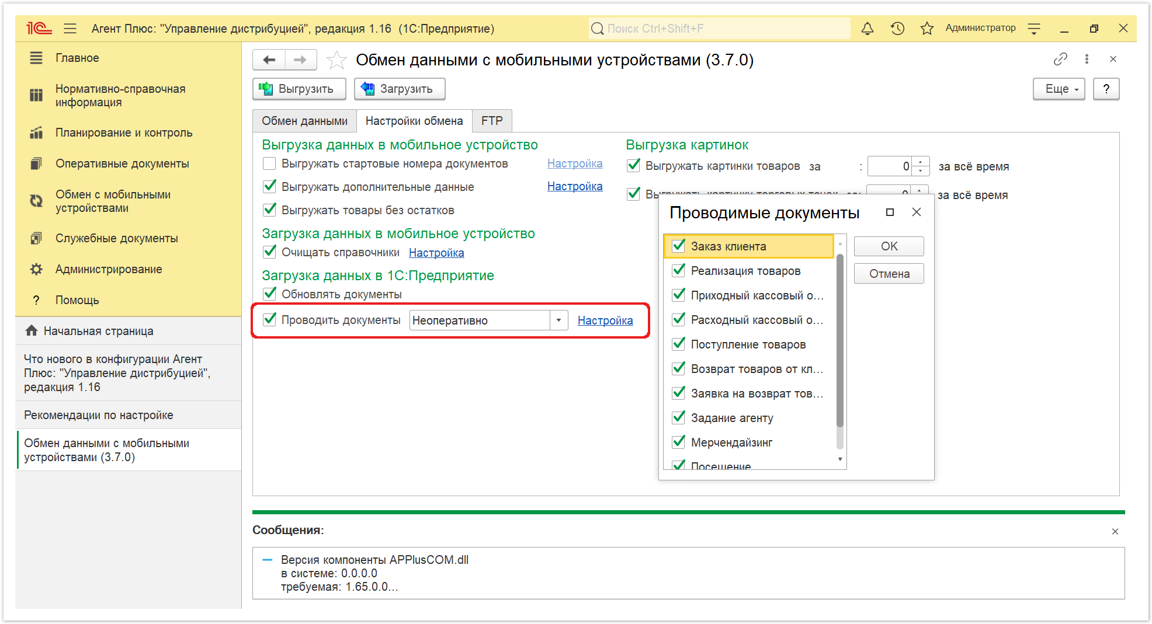1152x624 pixels.
Task: Select Обмен данными с мобильными устройствами (3.7.0) panel item
Action: click(x=129, y=450)
